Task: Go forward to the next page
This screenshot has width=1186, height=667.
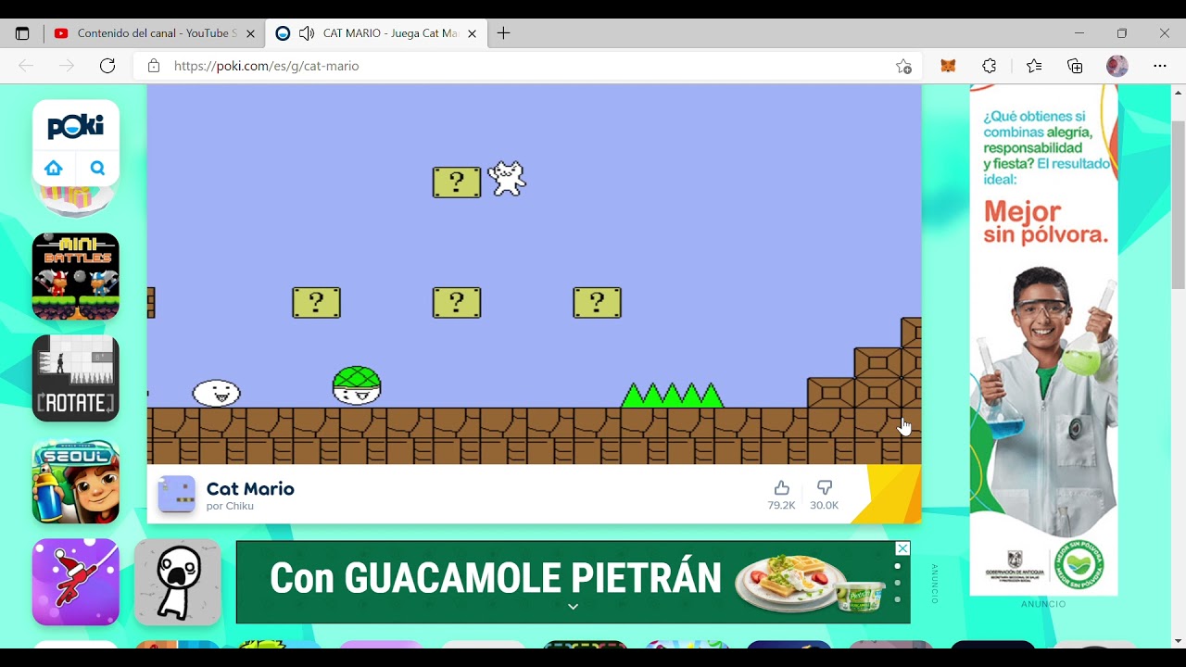Action: pyautogui.click(x=67, y=66)
